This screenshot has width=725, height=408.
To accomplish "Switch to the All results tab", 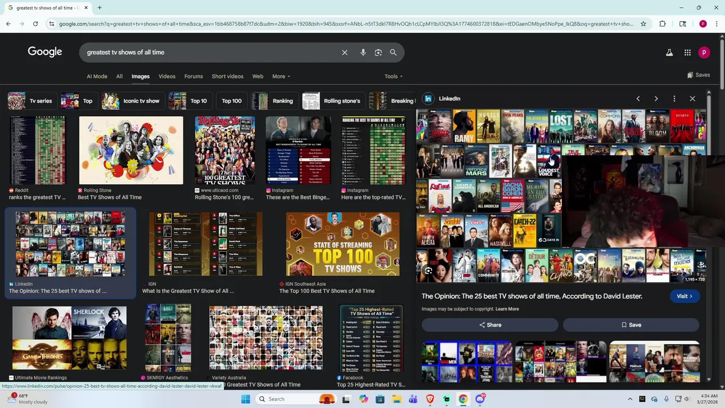I will pos(119,76).
